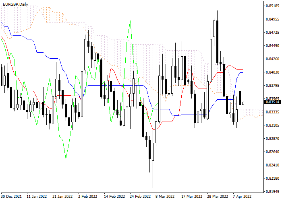This screenshot has height=201, width=282.
Task: Click the 2 Feb 2022 date label
Action: (88, 196)
